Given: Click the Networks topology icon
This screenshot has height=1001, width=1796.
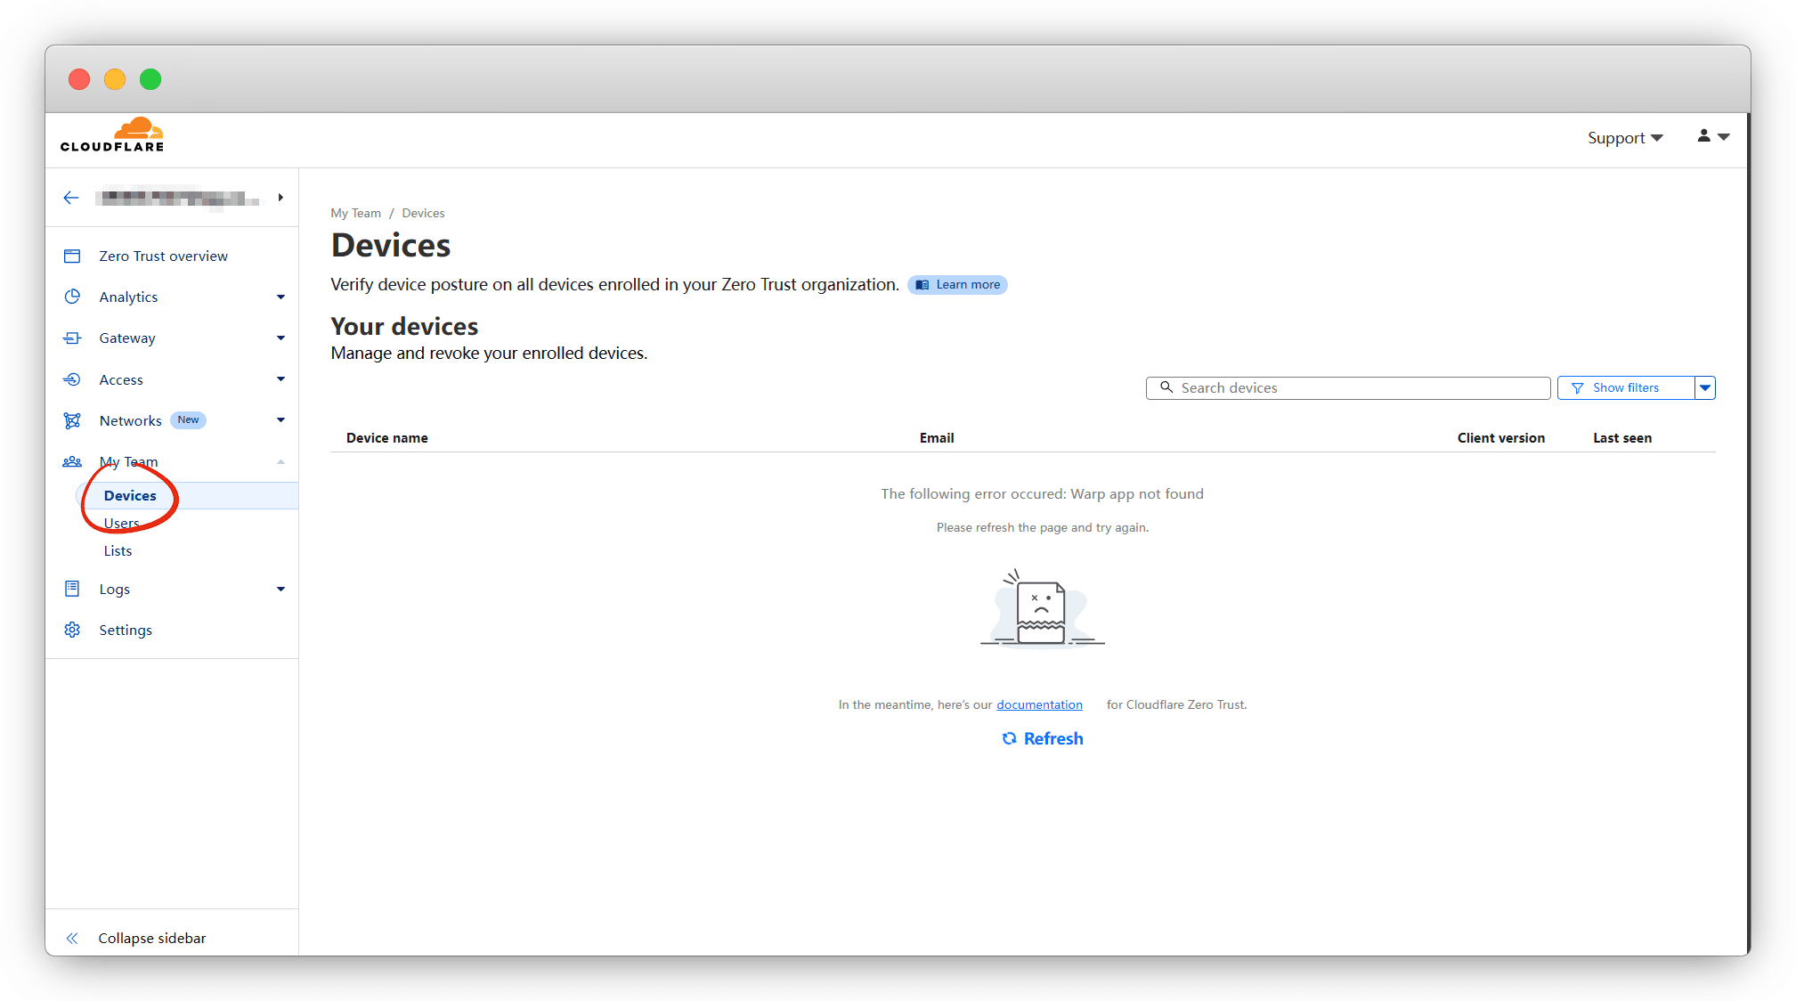Looking at the screenshot, I should point(72,420).
